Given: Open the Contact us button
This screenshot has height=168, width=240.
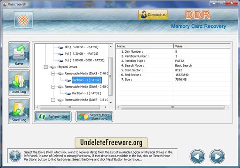Looking at the screenshot, I should coord(153,15).
